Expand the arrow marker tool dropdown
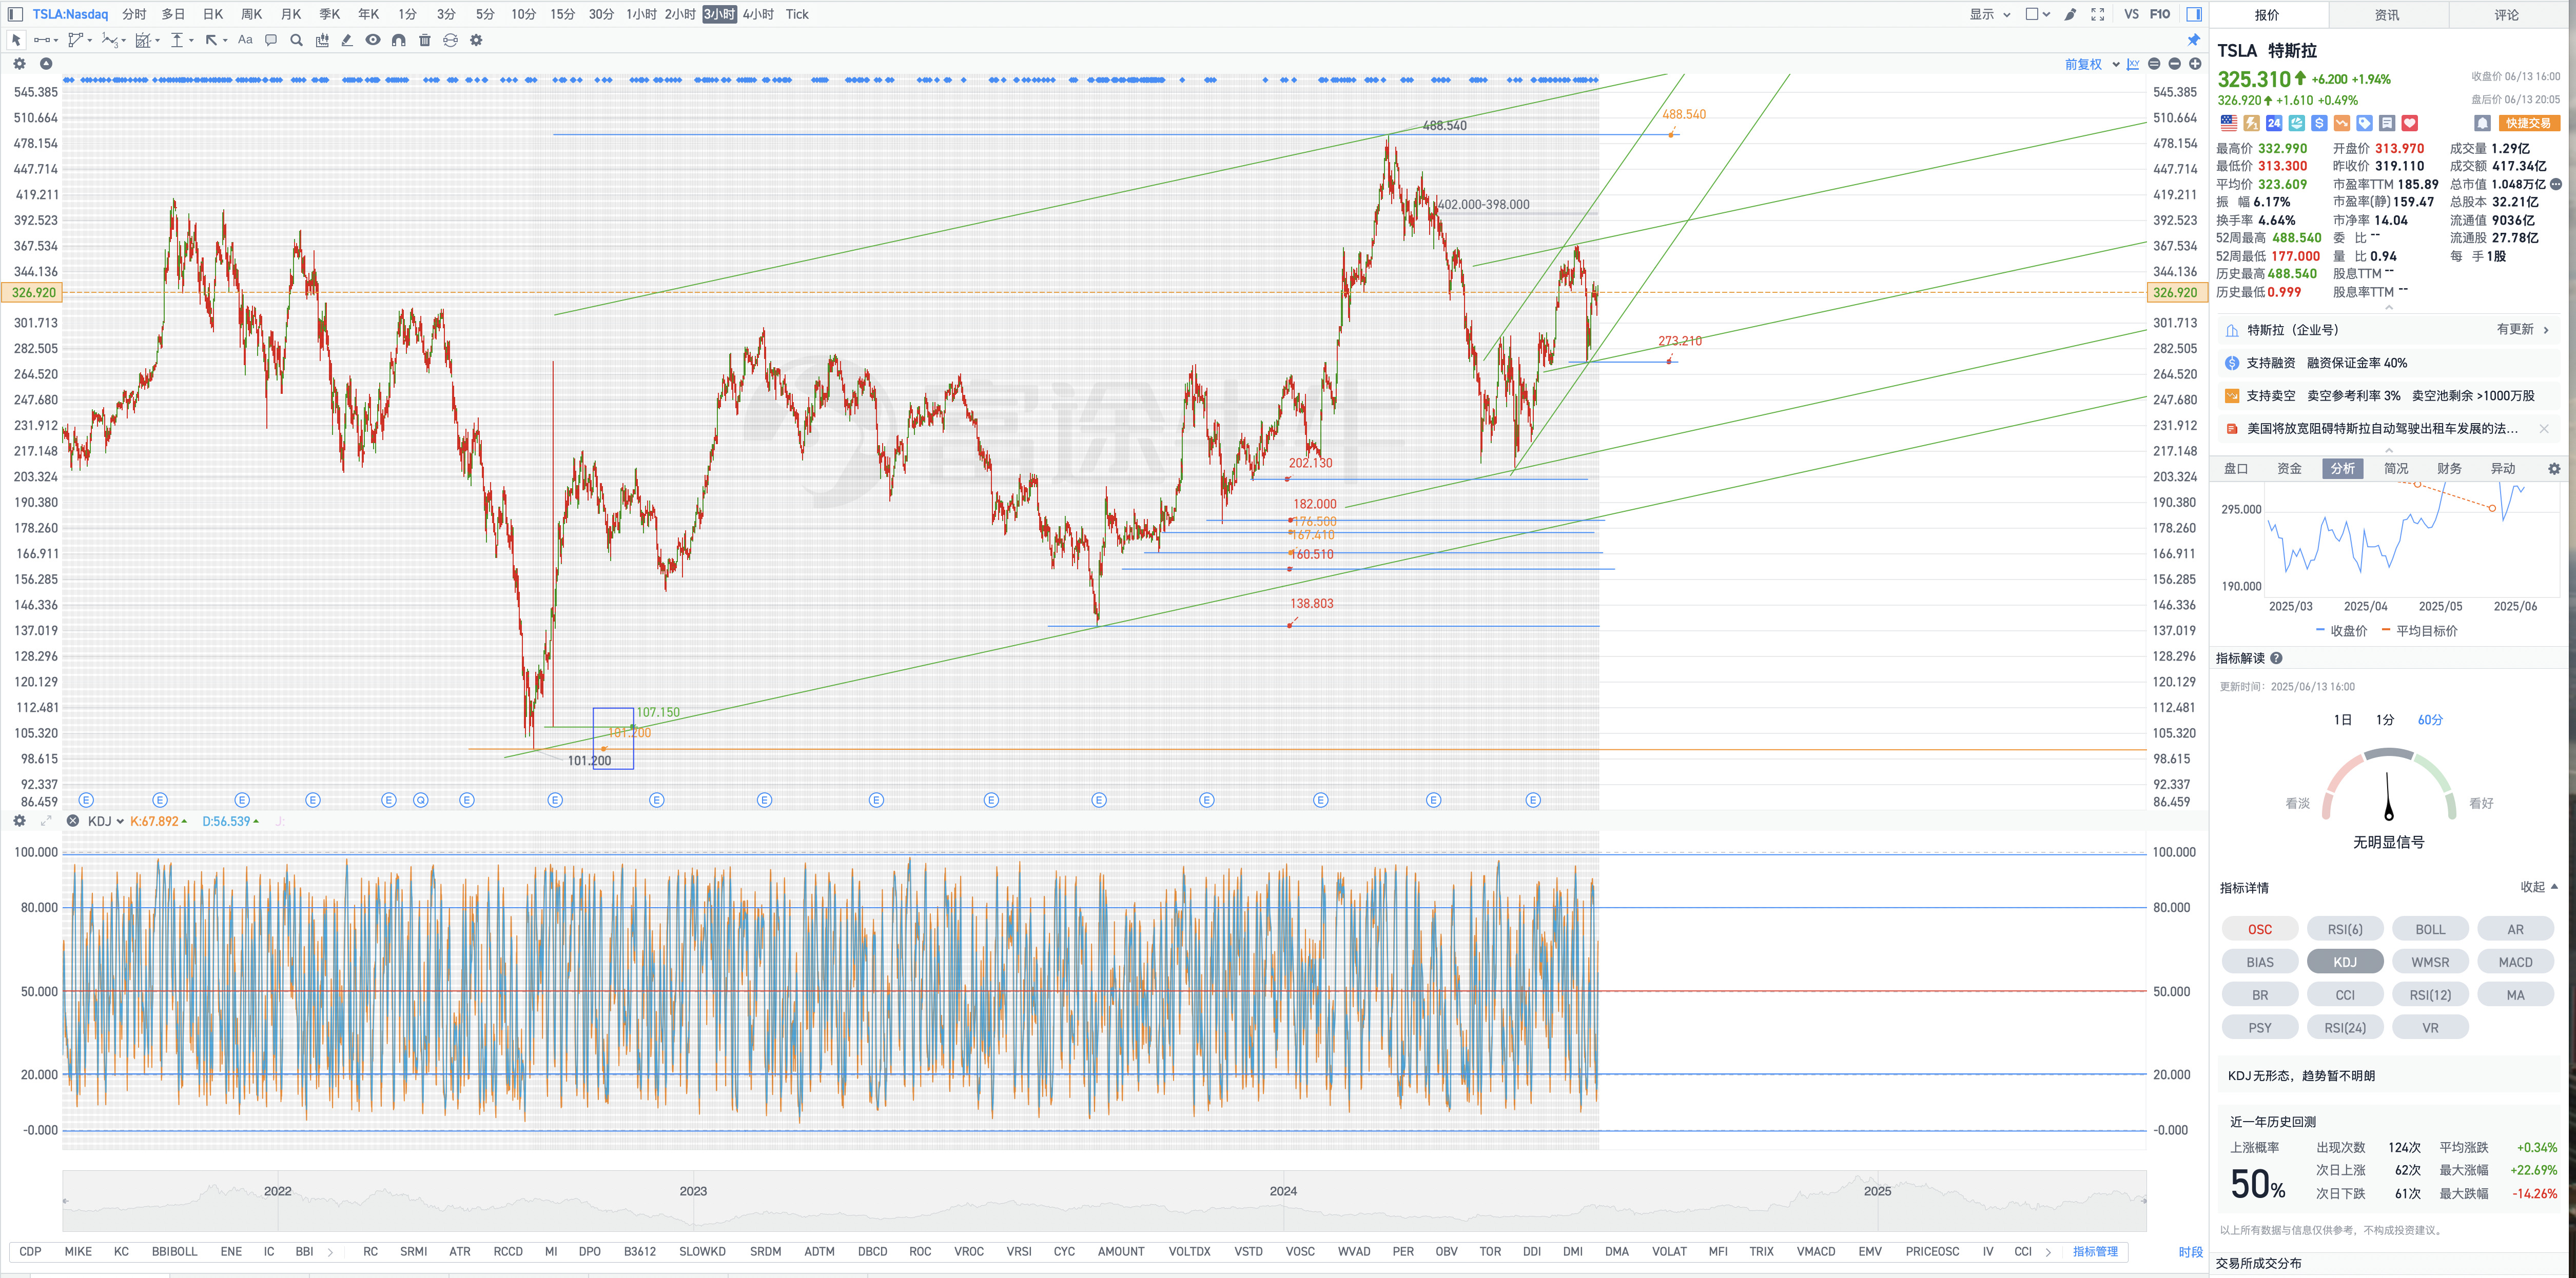2576x1278 pixels. tap(225, 40)
